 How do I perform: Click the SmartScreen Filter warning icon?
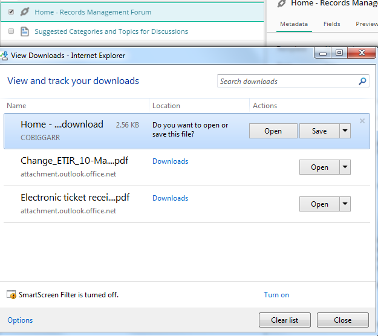point(11,294)
